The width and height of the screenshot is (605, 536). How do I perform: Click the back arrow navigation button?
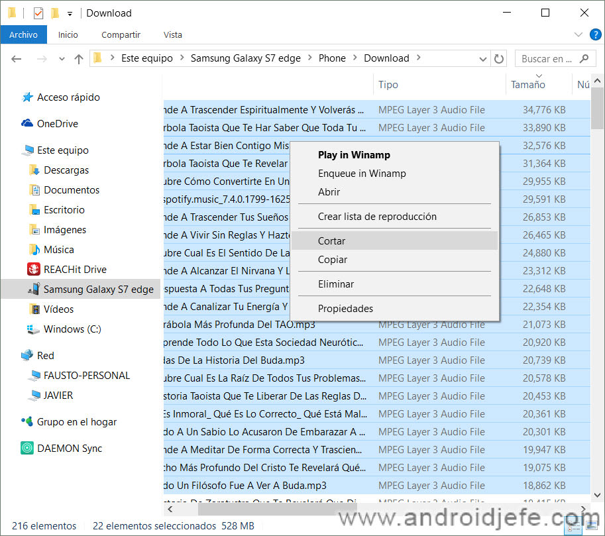[x=17, y=58]
